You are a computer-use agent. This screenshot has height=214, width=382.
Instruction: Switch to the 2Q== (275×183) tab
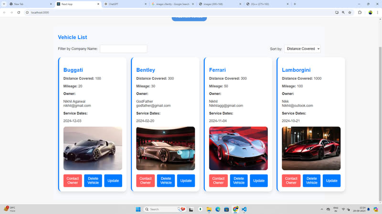267,4
